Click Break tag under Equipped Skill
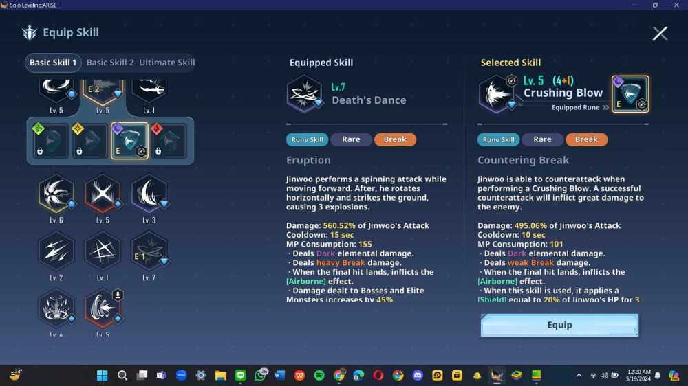Viewport: 688px width, 386px height. pyautogui.click(x=395, y=139)
